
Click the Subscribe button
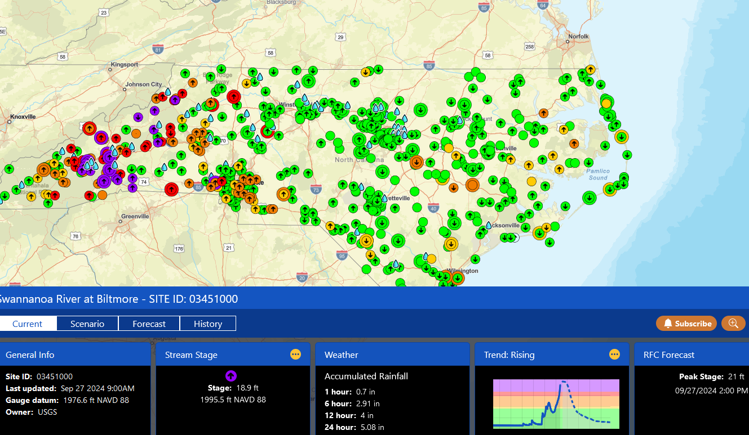(686, 324)
